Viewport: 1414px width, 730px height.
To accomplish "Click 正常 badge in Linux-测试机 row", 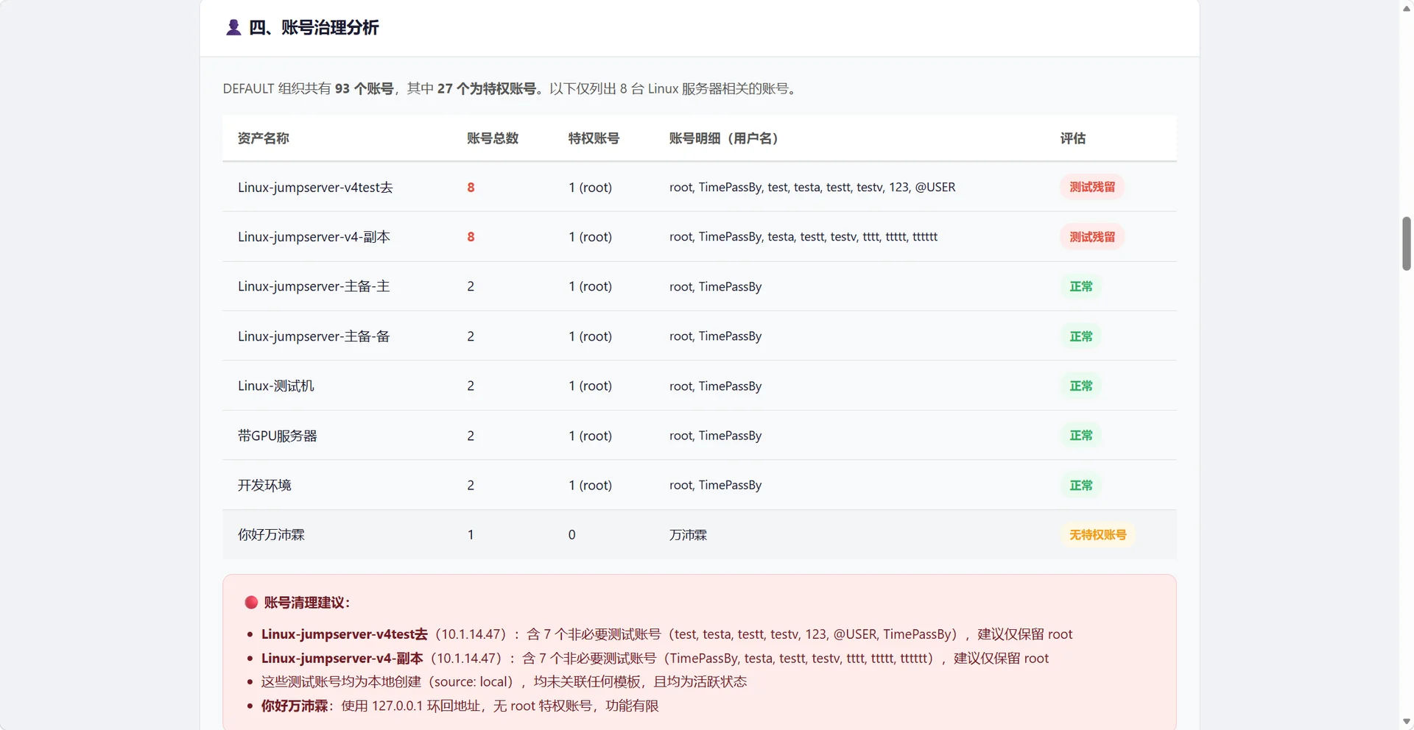I will coord(1081,386).
